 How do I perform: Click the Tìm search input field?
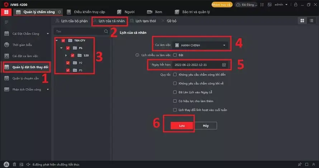(x=79, y=31)
